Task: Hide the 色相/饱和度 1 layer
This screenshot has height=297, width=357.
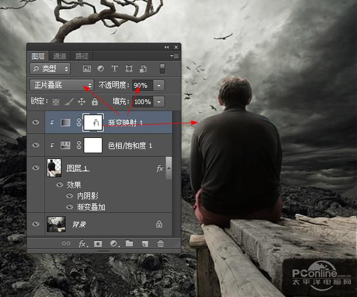Action: [x=36, y=145]
